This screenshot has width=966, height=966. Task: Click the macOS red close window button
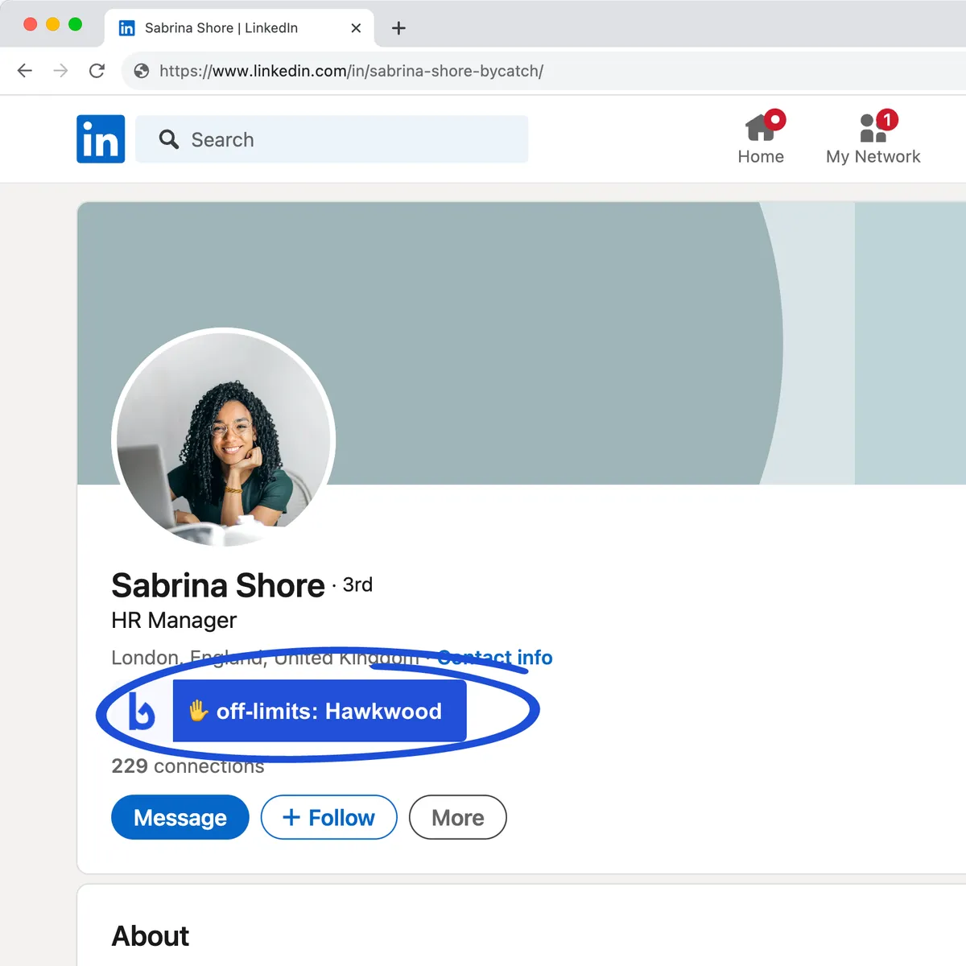[x=31, y=24]
